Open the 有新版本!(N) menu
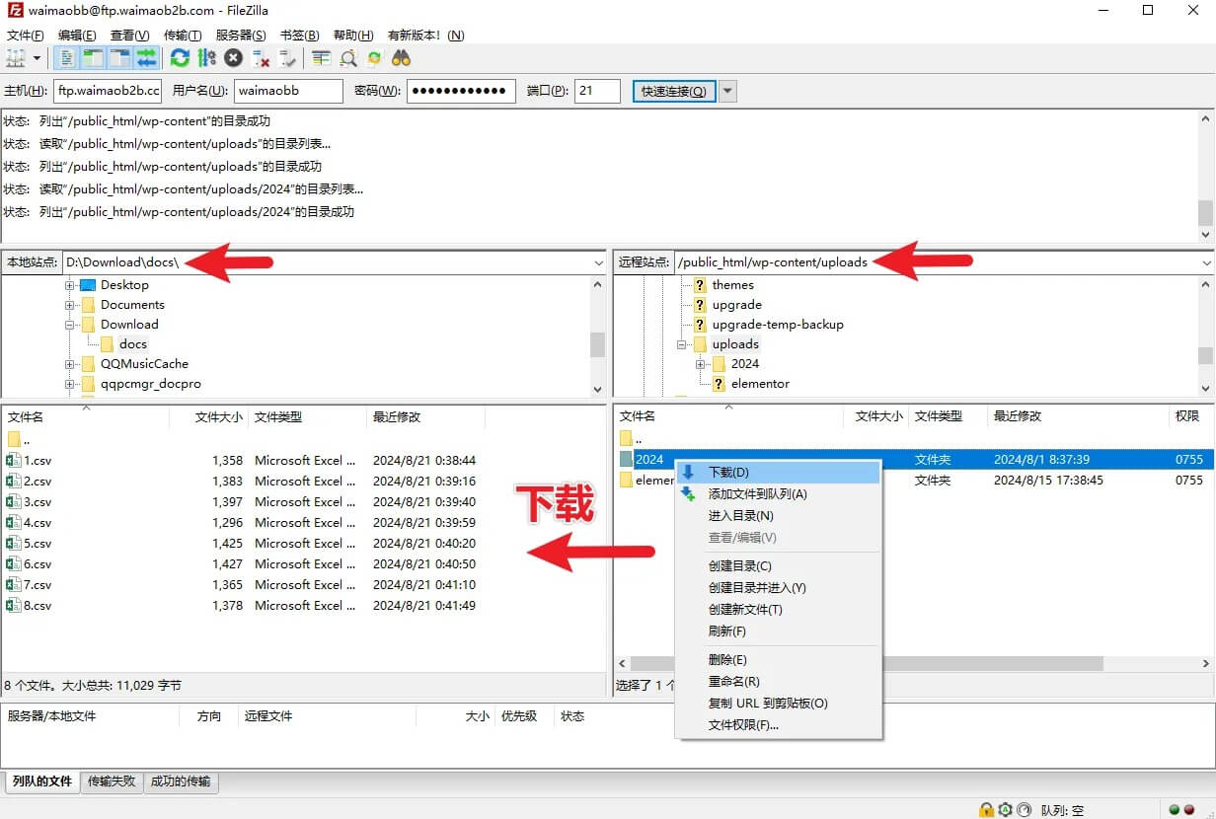The height and width of the screenshot is (819, 1216). point(425,35)
